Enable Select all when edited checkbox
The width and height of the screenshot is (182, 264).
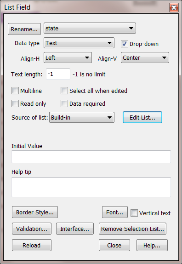[x=64, y=91]
